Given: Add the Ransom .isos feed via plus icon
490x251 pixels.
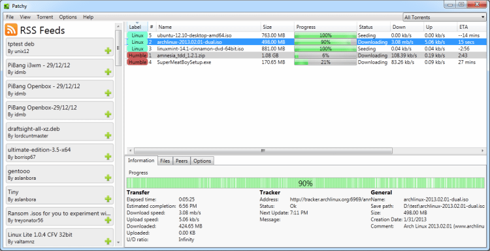Looking at the screenshot, I should click(108, 220).
